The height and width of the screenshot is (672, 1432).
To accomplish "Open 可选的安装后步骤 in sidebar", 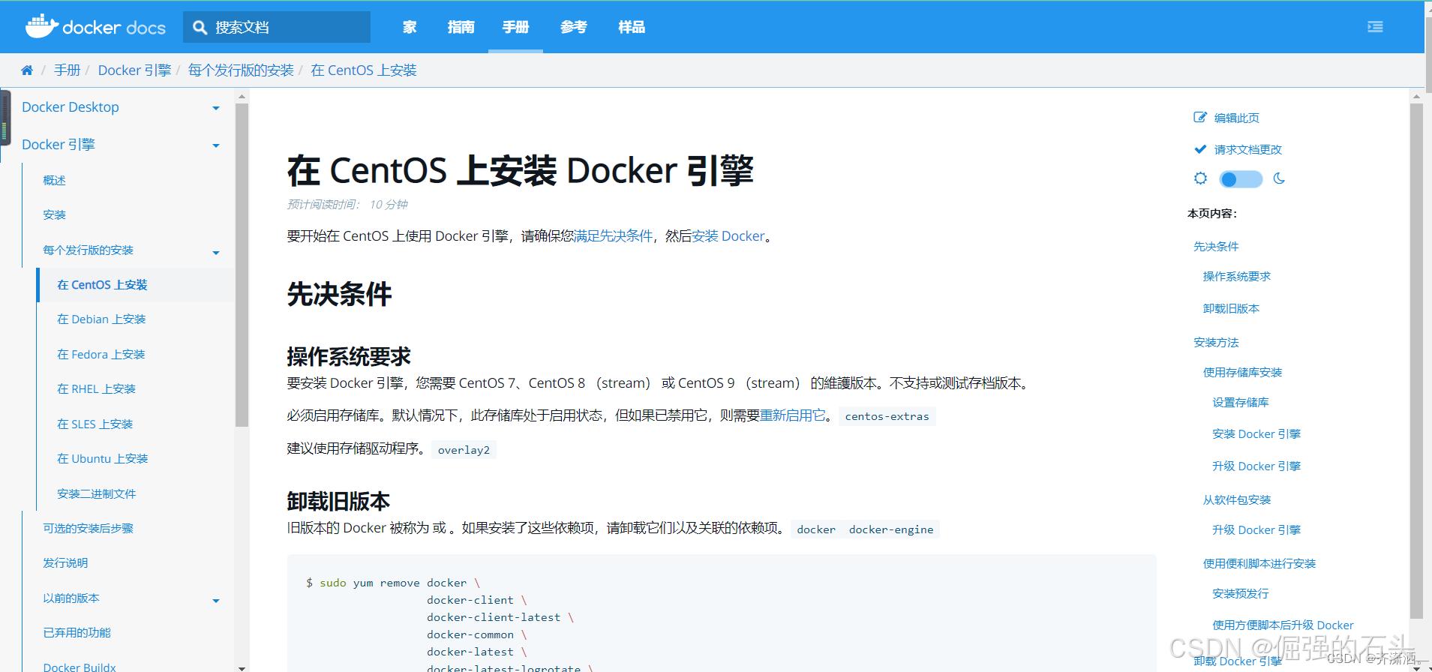I will coord(89,529).
